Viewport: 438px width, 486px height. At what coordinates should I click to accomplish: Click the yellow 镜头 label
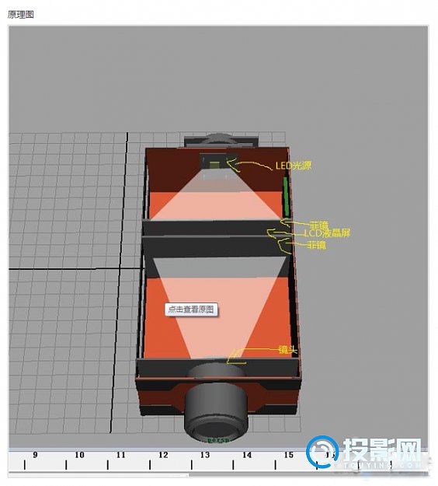287,350
